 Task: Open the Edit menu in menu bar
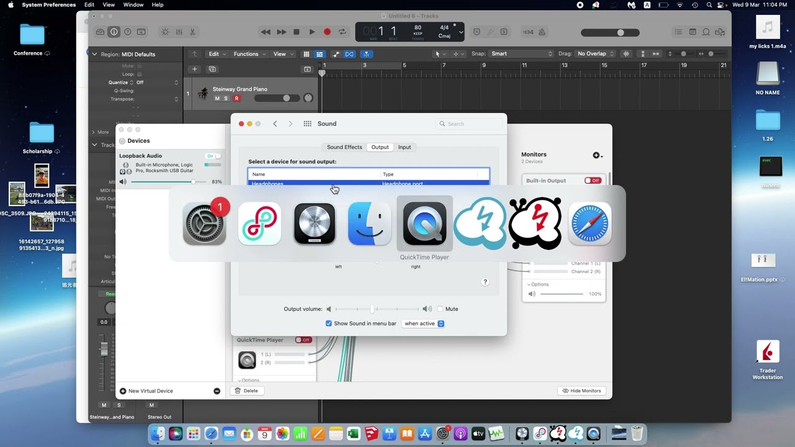[x=89, y=4]
